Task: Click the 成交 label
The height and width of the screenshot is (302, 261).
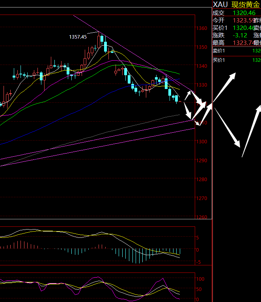Action: coord(218,13)
